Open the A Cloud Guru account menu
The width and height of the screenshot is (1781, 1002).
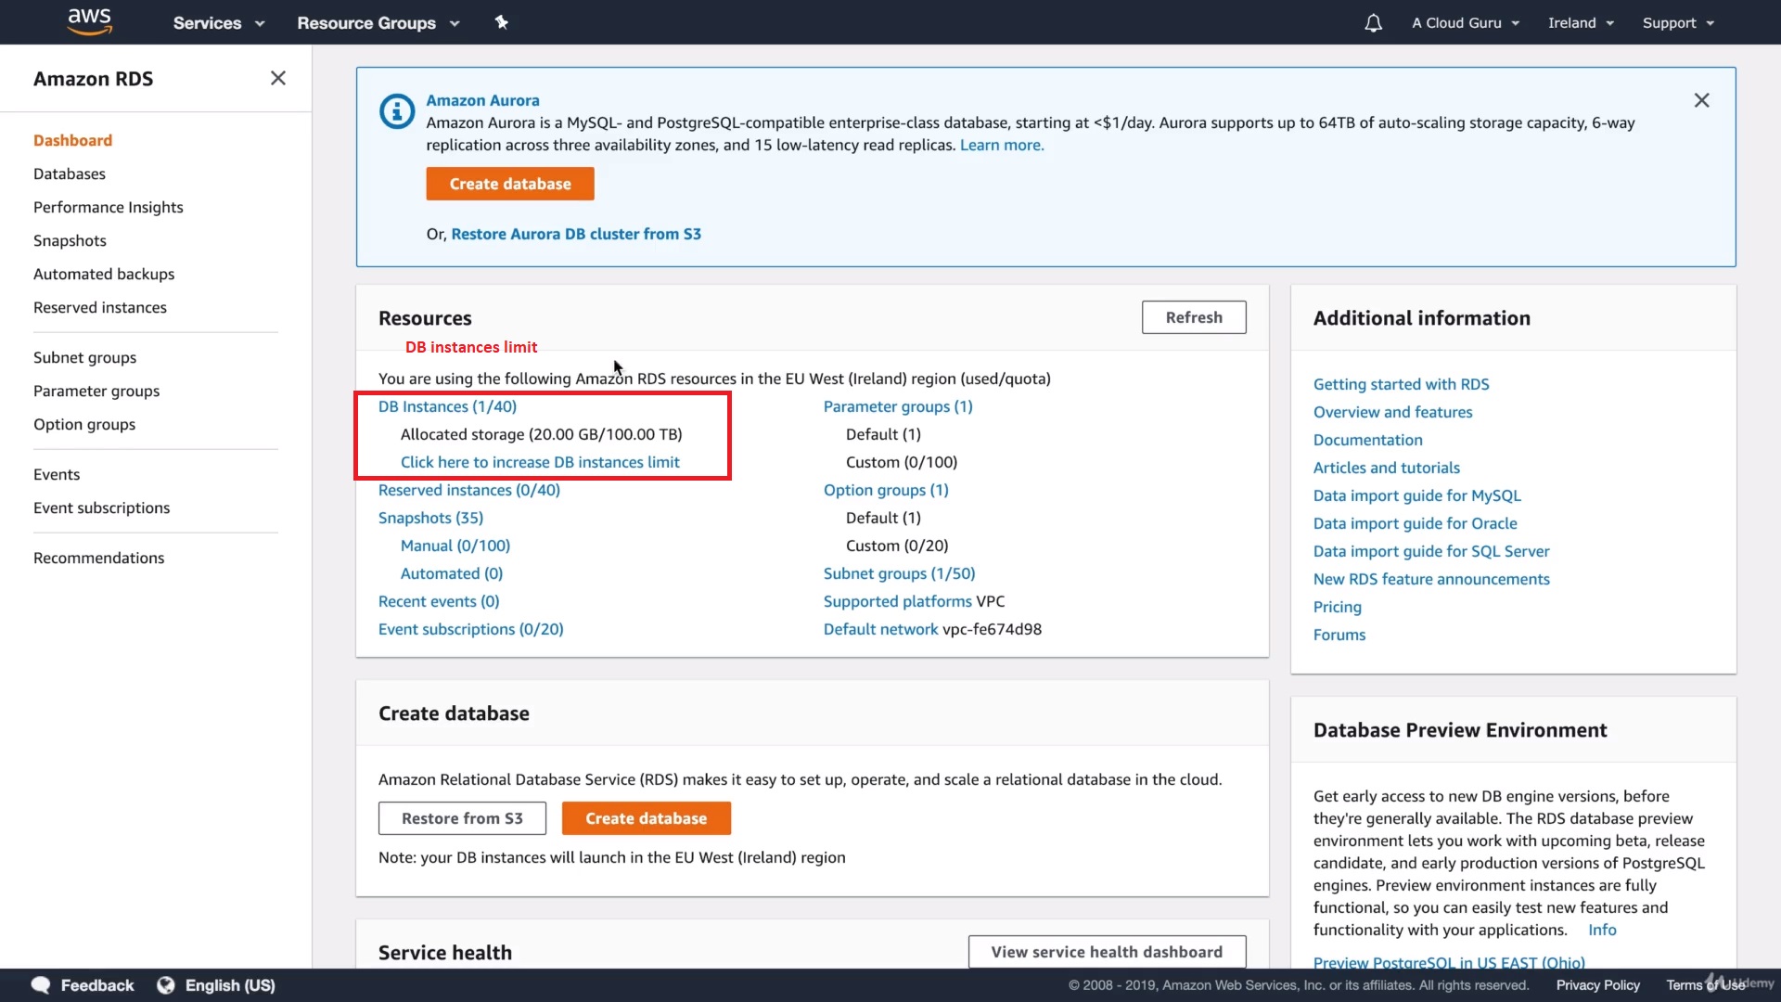[1465, 23]
